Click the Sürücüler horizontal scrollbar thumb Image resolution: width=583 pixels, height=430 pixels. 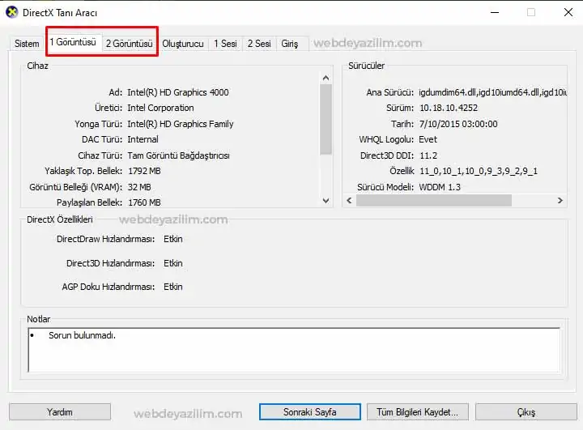tap(434, 201)
